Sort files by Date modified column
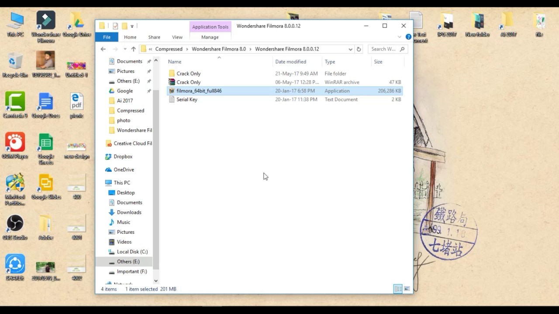 [297, 61]
